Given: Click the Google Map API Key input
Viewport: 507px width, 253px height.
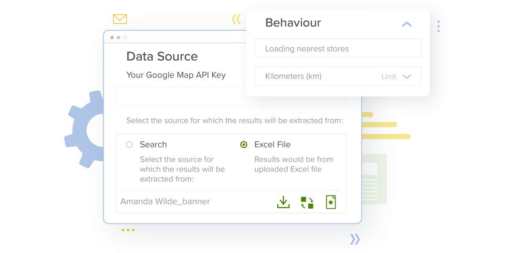Looking at the screenshot, I should pyautogui.click(x=231, y=97).
